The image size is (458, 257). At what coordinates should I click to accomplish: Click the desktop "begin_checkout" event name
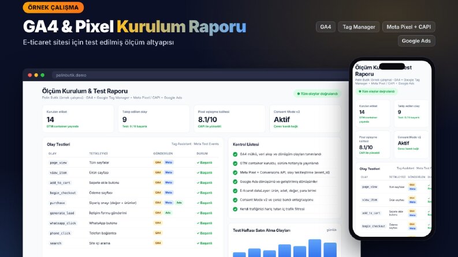click(x=62, y=192)
